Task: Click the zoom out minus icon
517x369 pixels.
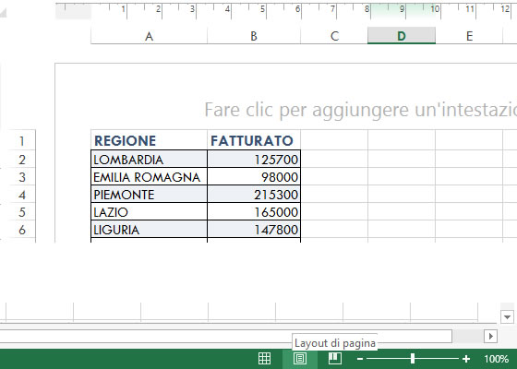Action: pos(360,359)
